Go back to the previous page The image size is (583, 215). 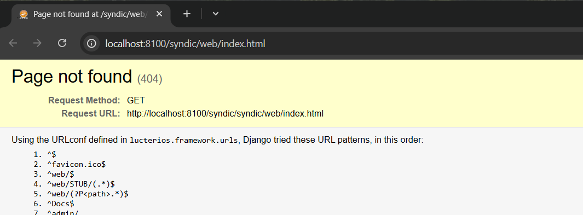click(x=13, y=43)
